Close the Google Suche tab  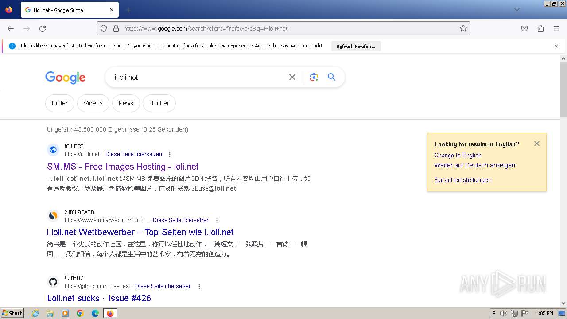112,10
